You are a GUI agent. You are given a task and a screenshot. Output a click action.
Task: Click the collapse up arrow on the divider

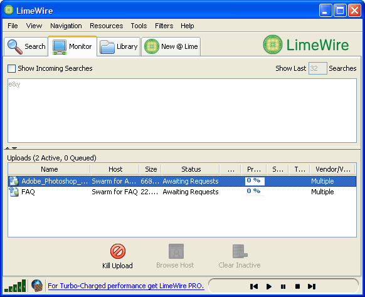tap(8, 148)
